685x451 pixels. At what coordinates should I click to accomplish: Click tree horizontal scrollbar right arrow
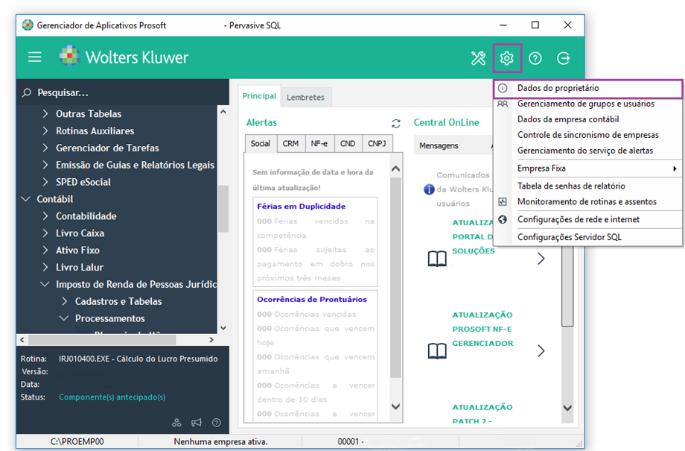point(211,339)
